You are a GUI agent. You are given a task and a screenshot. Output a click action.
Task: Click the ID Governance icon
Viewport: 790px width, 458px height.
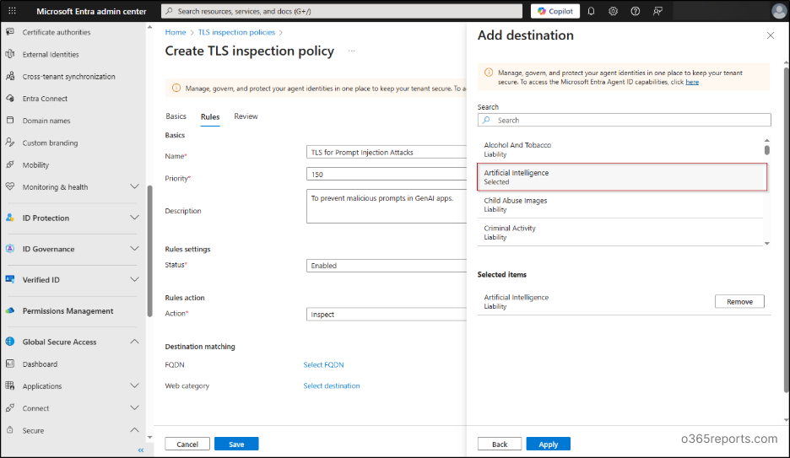10,249
